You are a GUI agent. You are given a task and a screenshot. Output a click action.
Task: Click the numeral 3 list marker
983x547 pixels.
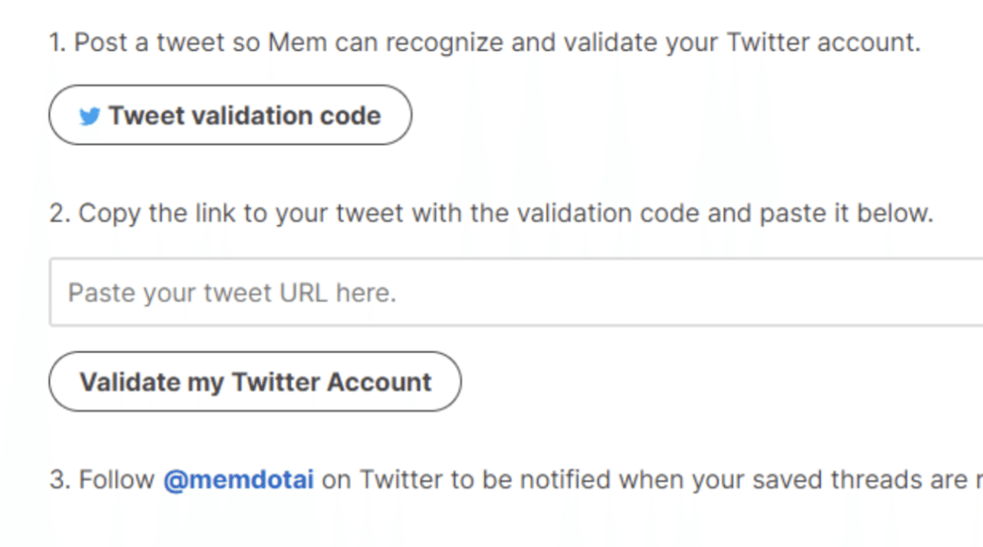click(x=59, y=480)
